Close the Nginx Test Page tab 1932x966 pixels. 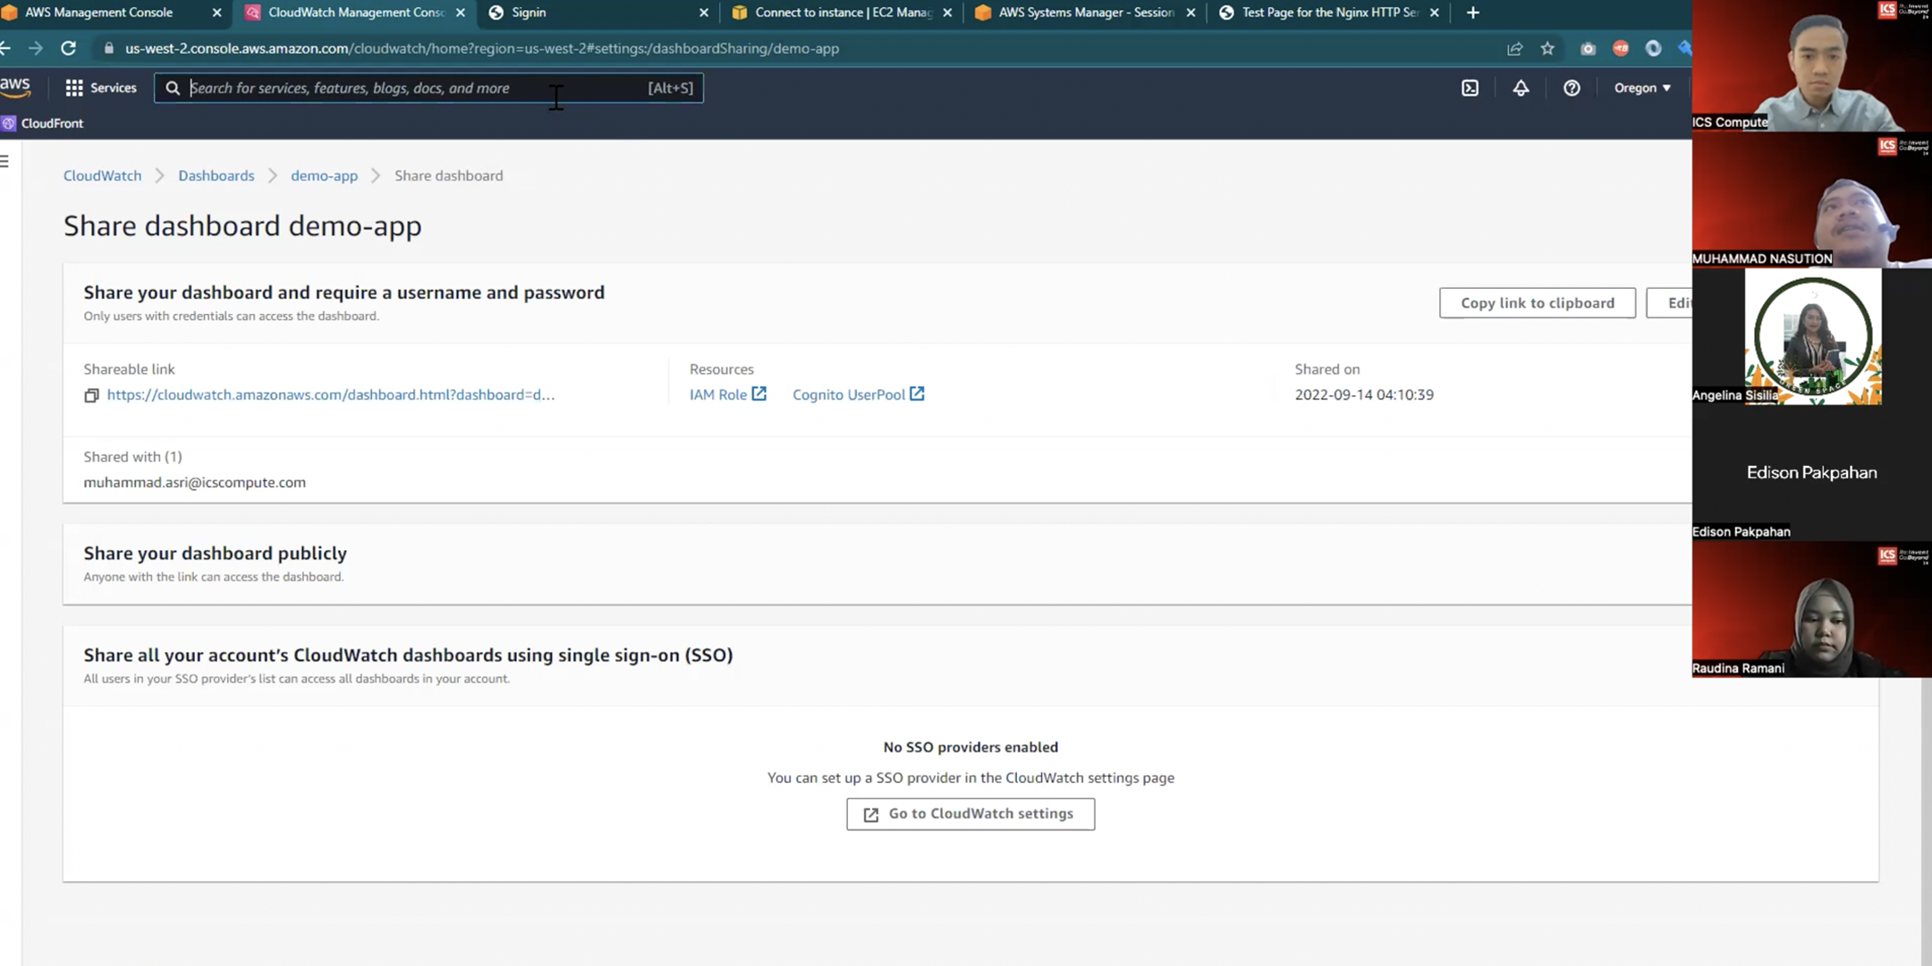click(x=1435, y=13)
